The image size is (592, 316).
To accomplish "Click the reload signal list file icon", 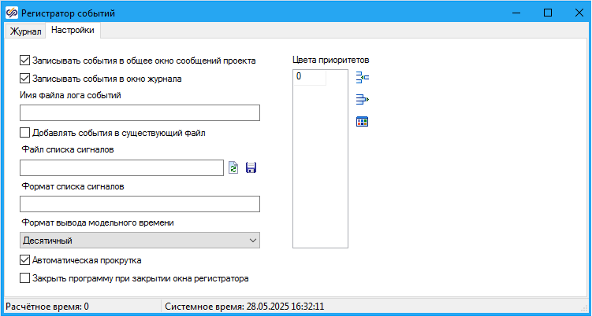I will coord(233,167).
